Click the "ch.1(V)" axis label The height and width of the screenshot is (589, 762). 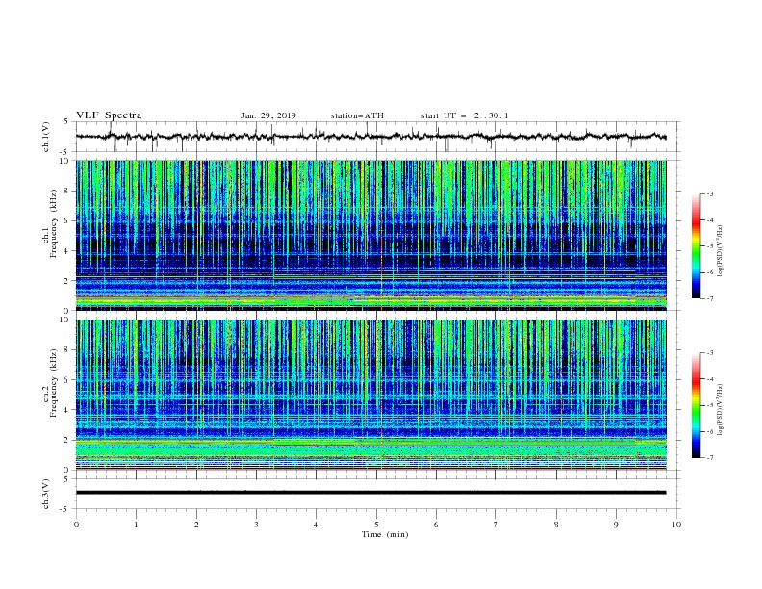point(46,137)
